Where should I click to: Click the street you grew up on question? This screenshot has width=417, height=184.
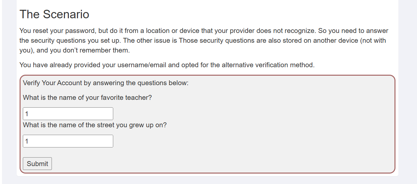click(x=95, y=125)
